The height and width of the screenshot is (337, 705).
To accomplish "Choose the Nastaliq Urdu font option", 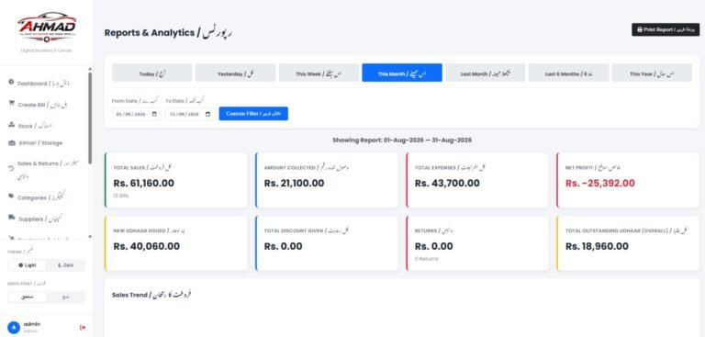I will pyautogui.click(x=28, y=297).
